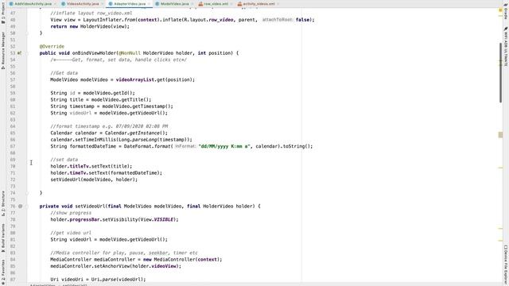The height and width of the screenshot is (286, 509).
Task: Open the Resource Manager panel
Action: 3,50
